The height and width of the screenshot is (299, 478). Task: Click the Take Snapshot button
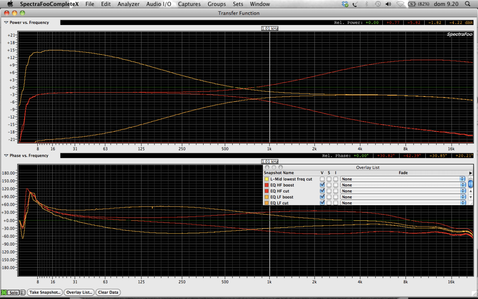(45, 292)
